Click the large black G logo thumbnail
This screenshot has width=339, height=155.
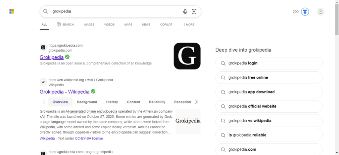click(x=187, y=56)
